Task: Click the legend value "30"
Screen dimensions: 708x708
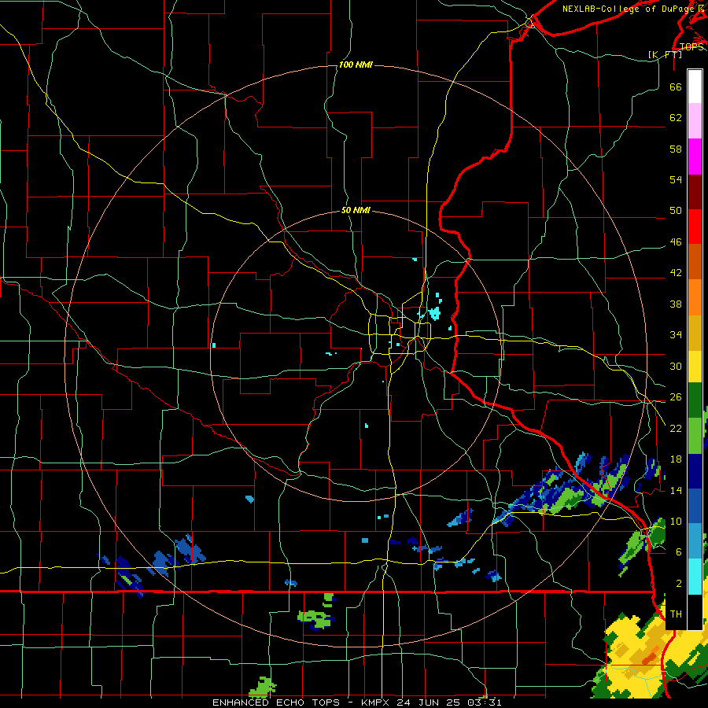Action: (676, 366)
